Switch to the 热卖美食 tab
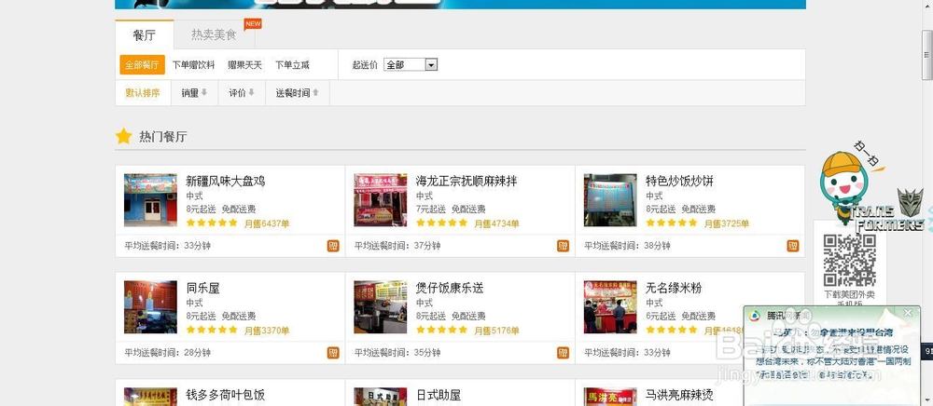Screen dimensions: 933x406 tap(215, 35)
